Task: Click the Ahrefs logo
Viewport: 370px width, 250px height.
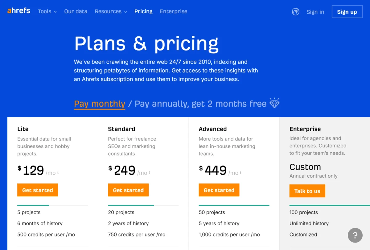Action: pyautogui.click(x=19, y=11)
